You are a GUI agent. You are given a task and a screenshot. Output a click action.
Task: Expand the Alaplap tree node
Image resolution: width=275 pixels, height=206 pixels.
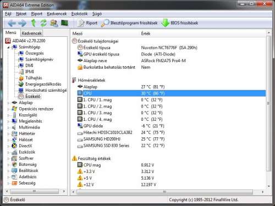8,103
